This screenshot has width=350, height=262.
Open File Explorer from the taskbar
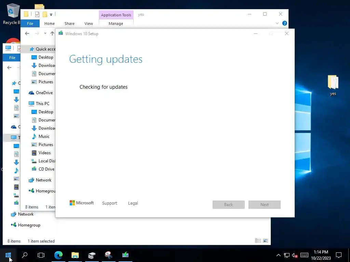coord(75,255)
